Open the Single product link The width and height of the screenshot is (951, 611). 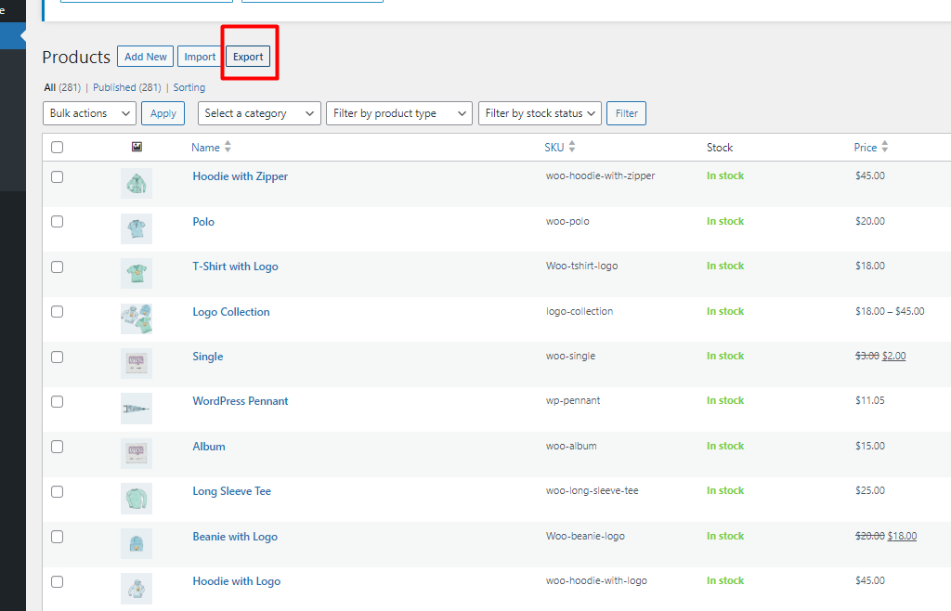207,357
